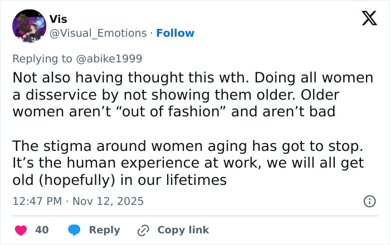Click the paragraph starting "The stigma around"
The width and height of the screenshot is (390, 245).
[x=188, y=163]
